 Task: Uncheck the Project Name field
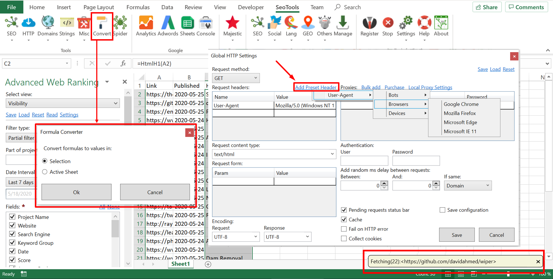(12, 217)
